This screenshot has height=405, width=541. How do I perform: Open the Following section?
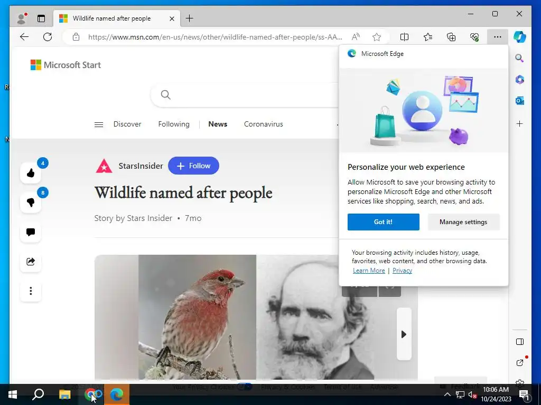(174, 124)
